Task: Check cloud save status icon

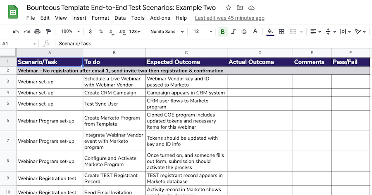Action: click(x=251, y=8)
